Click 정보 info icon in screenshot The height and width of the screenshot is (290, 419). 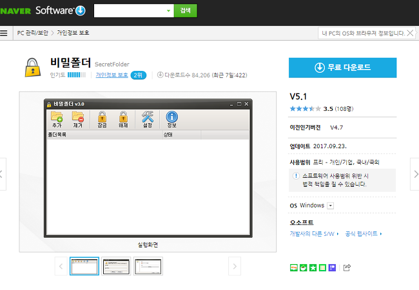pyautogui.click(x=172, y=119)
